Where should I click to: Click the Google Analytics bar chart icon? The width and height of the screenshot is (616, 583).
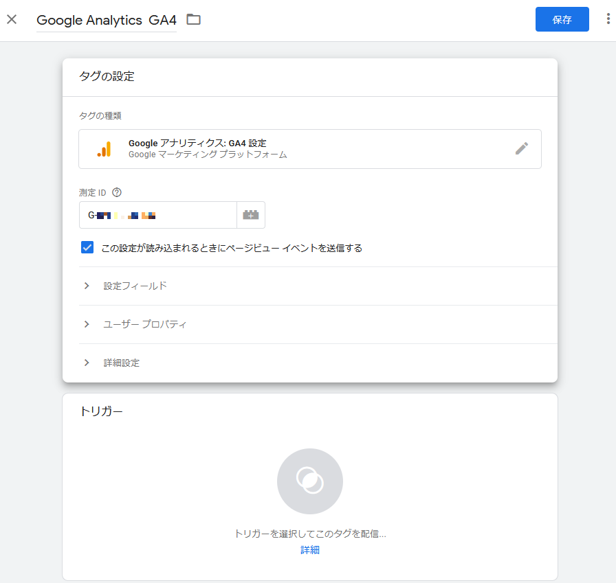coord(104,149)
